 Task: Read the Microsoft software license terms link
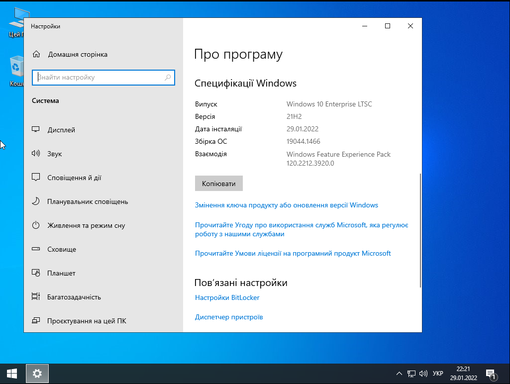point(293,253)
